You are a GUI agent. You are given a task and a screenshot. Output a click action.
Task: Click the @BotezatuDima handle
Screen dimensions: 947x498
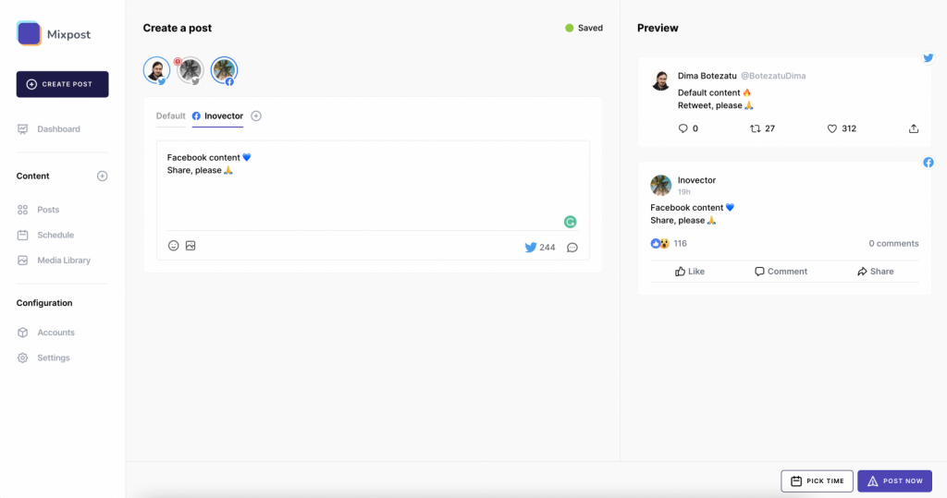coord(773,76)
